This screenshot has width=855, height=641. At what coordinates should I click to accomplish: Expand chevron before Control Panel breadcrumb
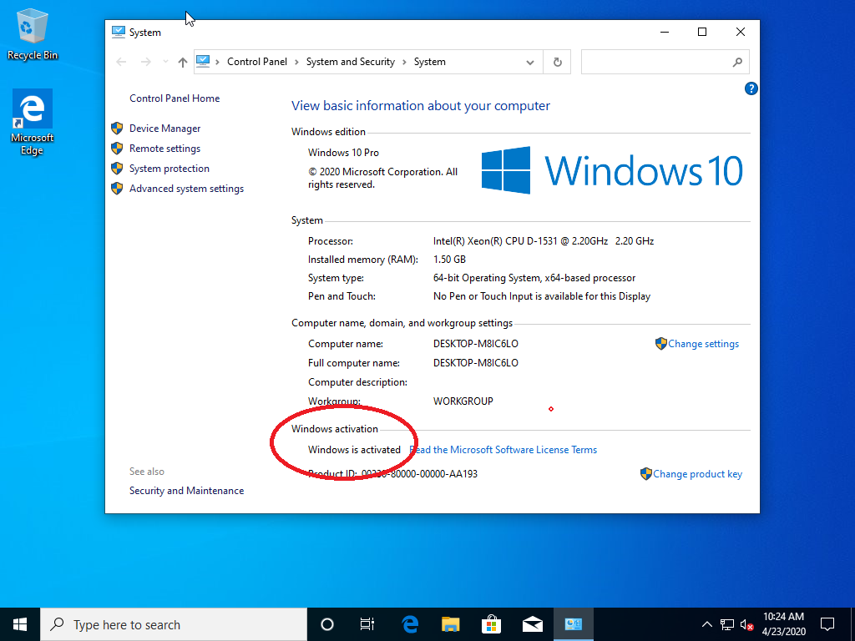tap(217, 62)
